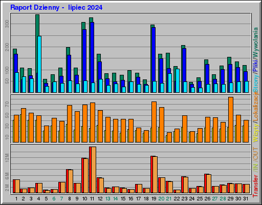
Task: Select green weekend day label 14
Action: coord(116,199)
